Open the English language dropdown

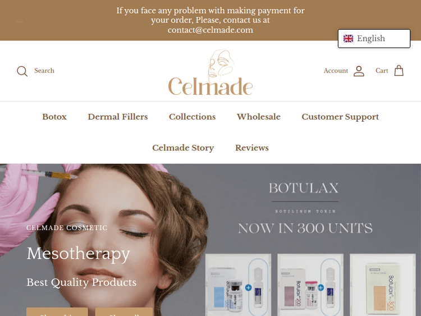(x=374, y=39)
